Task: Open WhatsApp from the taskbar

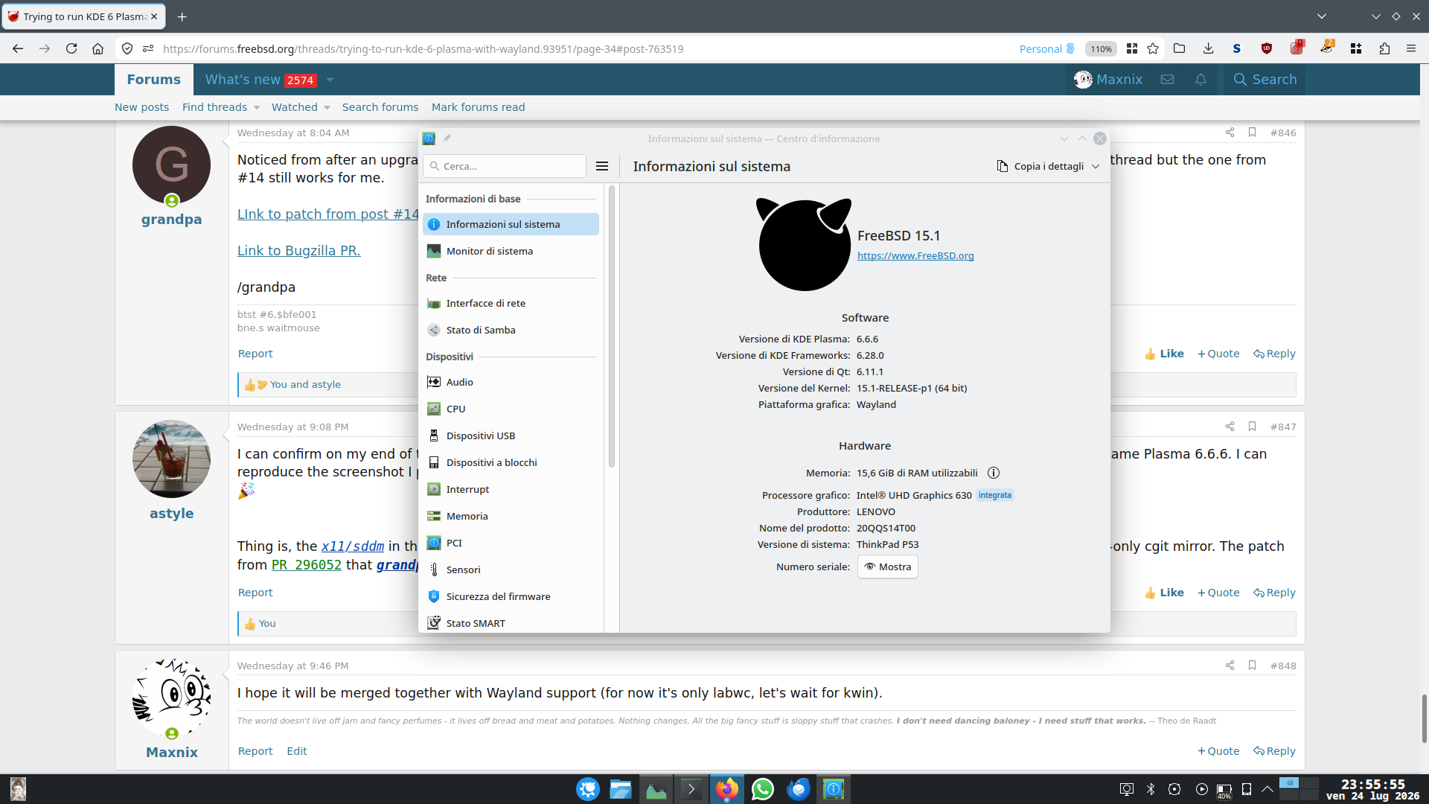Action: pyautogui.click(x=762, y=789)
